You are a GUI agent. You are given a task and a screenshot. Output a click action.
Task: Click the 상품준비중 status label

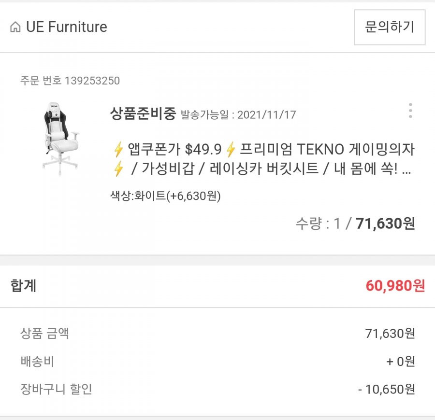click(143, 113)
